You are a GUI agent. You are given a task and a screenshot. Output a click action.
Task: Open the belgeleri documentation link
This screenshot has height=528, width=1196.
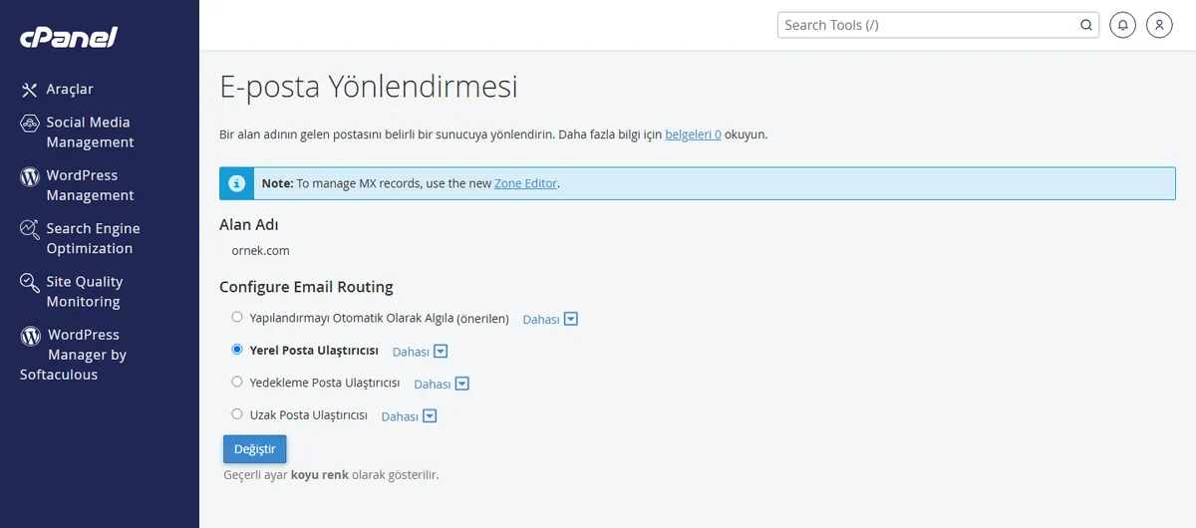click(x=693, y=133)
